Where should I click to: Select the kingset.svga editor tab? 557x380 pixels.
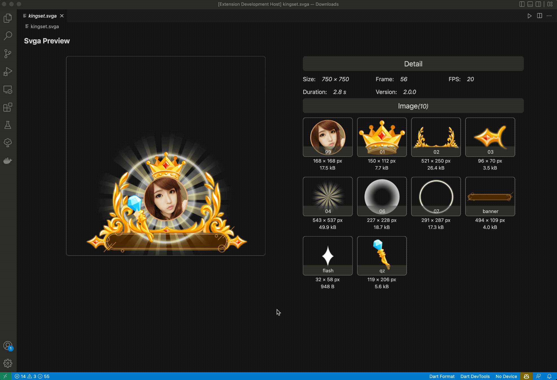tap(42, 16)
